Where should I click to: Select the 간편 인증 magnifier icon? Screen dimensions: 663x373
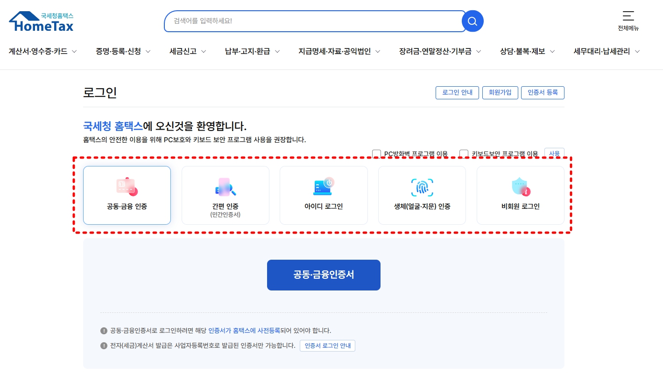[226, 187]
